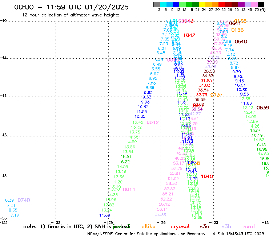Image resolution: width=269 pixels, height=237 pixels.
Task: Click subtitle '12 hour collection of altimeter wave heights'
Action: [x=71, y=15]
